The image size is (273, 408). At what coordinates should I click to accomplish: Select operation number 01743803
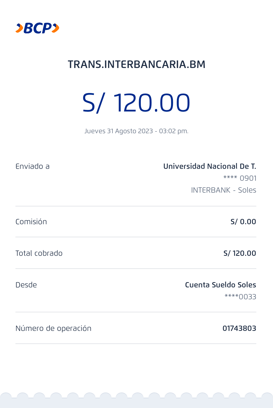point(239,328)
